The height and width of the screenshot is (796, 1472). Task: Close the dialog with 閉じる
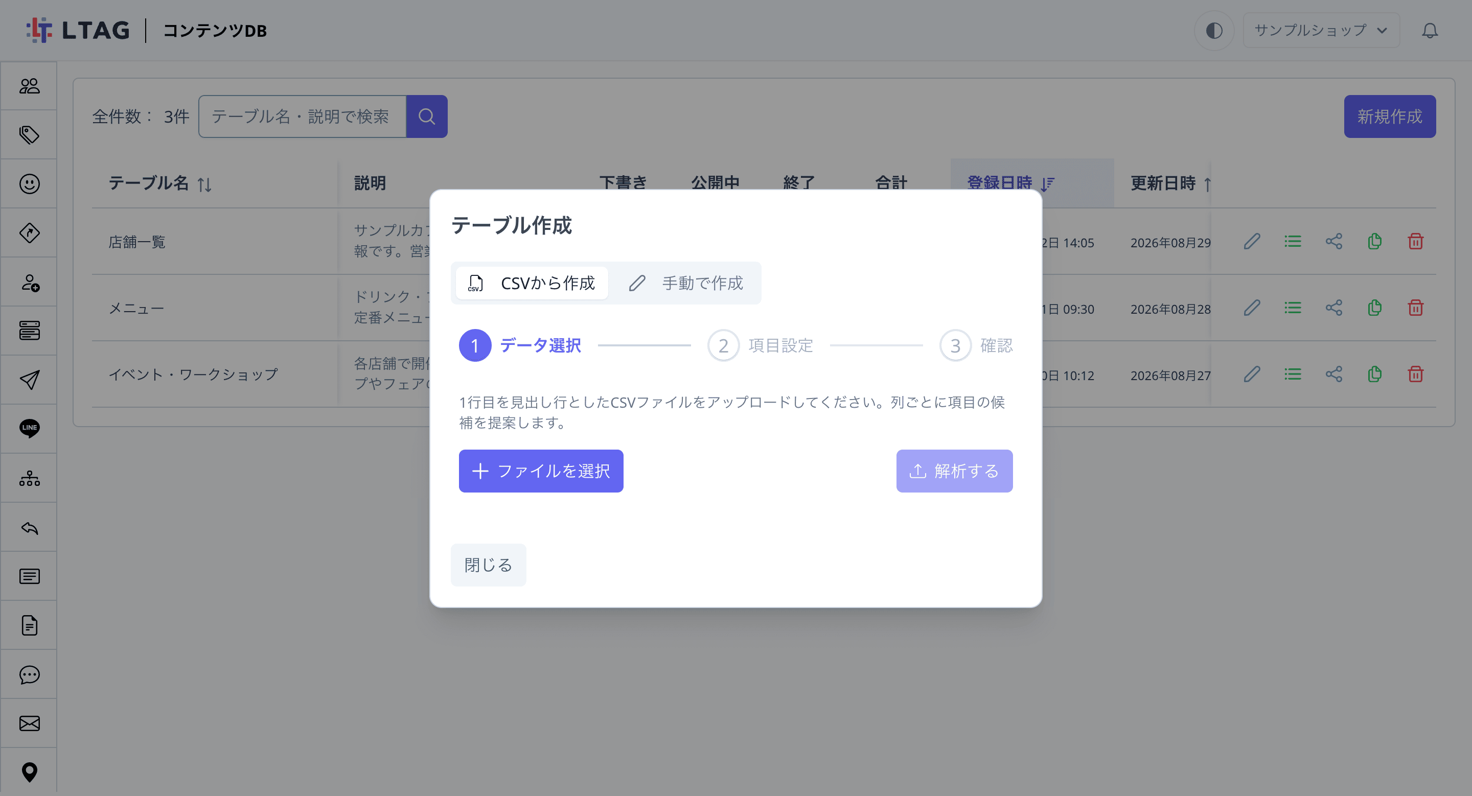pyautogui.click(x=488, y=565)
